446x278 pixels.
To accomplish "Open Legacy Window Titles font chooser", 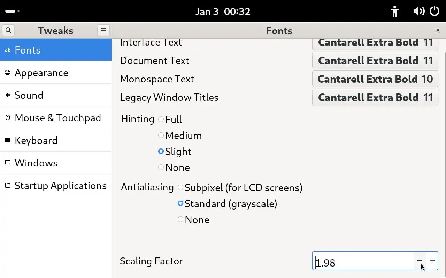I will pyautogui.click(x=375, y=98).
